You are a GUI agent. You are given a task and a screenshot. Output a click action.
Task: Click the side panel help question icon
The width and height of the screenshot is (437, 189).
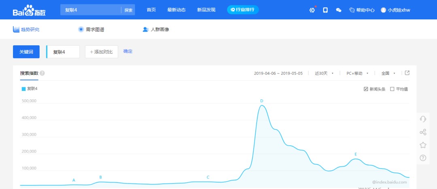click(x=423, y=158)
